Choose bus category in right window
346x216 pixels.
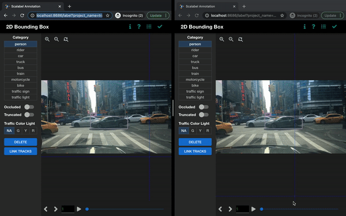click(195, 68)
